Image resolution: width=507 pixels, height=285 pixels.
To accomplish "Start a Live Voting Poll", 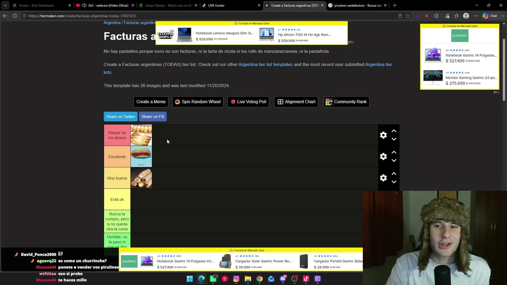I will click(248, 102).
